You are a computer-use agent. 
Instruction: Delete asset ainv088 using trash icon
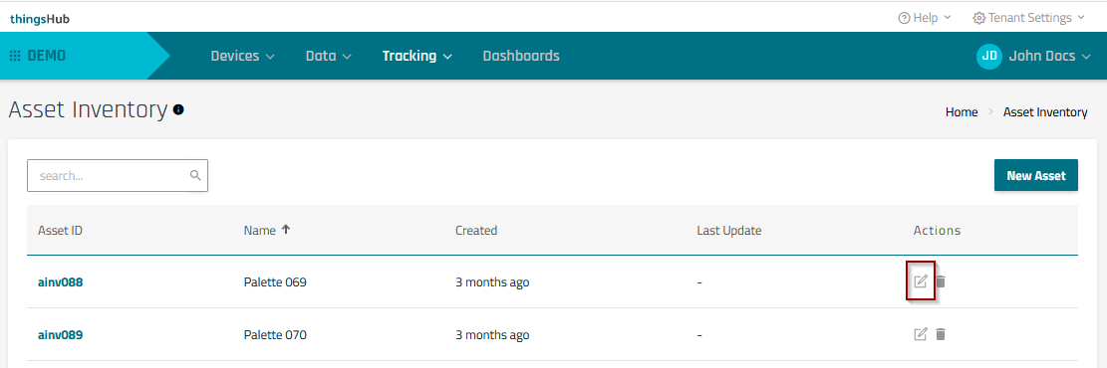941,281
